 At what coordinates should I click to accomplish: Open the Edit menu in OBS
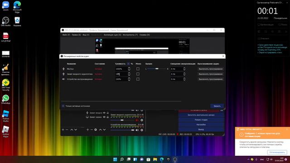tap(76, 35)
